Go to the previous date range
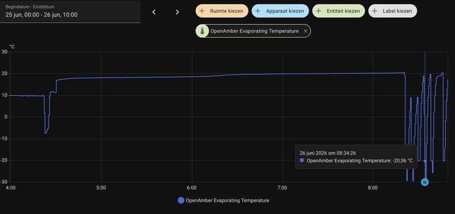Image resolution: width=455 pixels, height=214 pixels. click(x=154, y=12)
